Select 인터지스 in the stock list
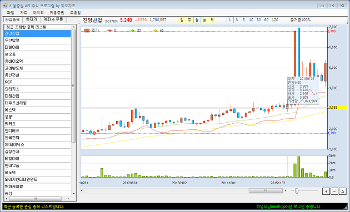 click(x=38, y=89)
